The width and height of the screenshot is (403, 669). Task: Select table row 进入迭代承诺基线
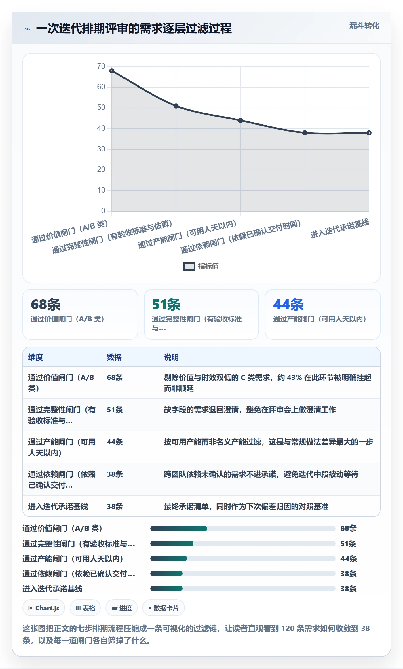pyautogui.click(x=201, y=506)
